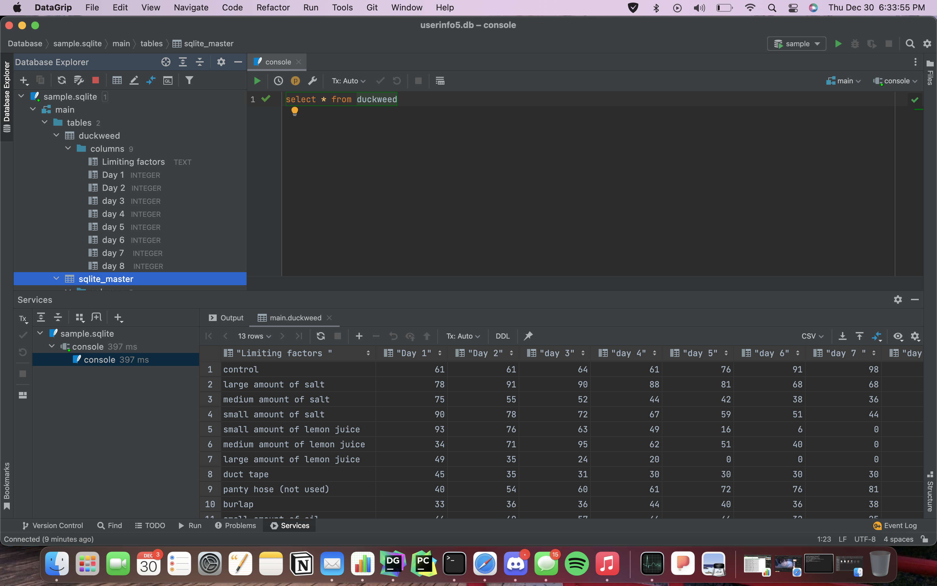Run the SQL query in the console
Viewport: 937px width, 586px height.
[x=257, y=81]
